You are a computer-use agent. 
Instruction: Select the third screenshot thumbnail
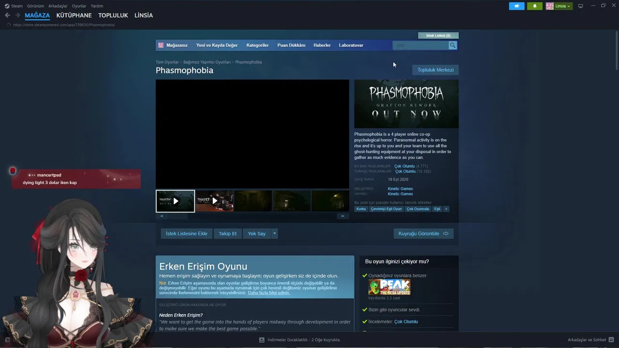point(253,201)
